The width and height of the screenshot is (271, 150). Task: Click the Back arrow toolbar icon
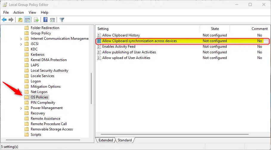point(4,20)
